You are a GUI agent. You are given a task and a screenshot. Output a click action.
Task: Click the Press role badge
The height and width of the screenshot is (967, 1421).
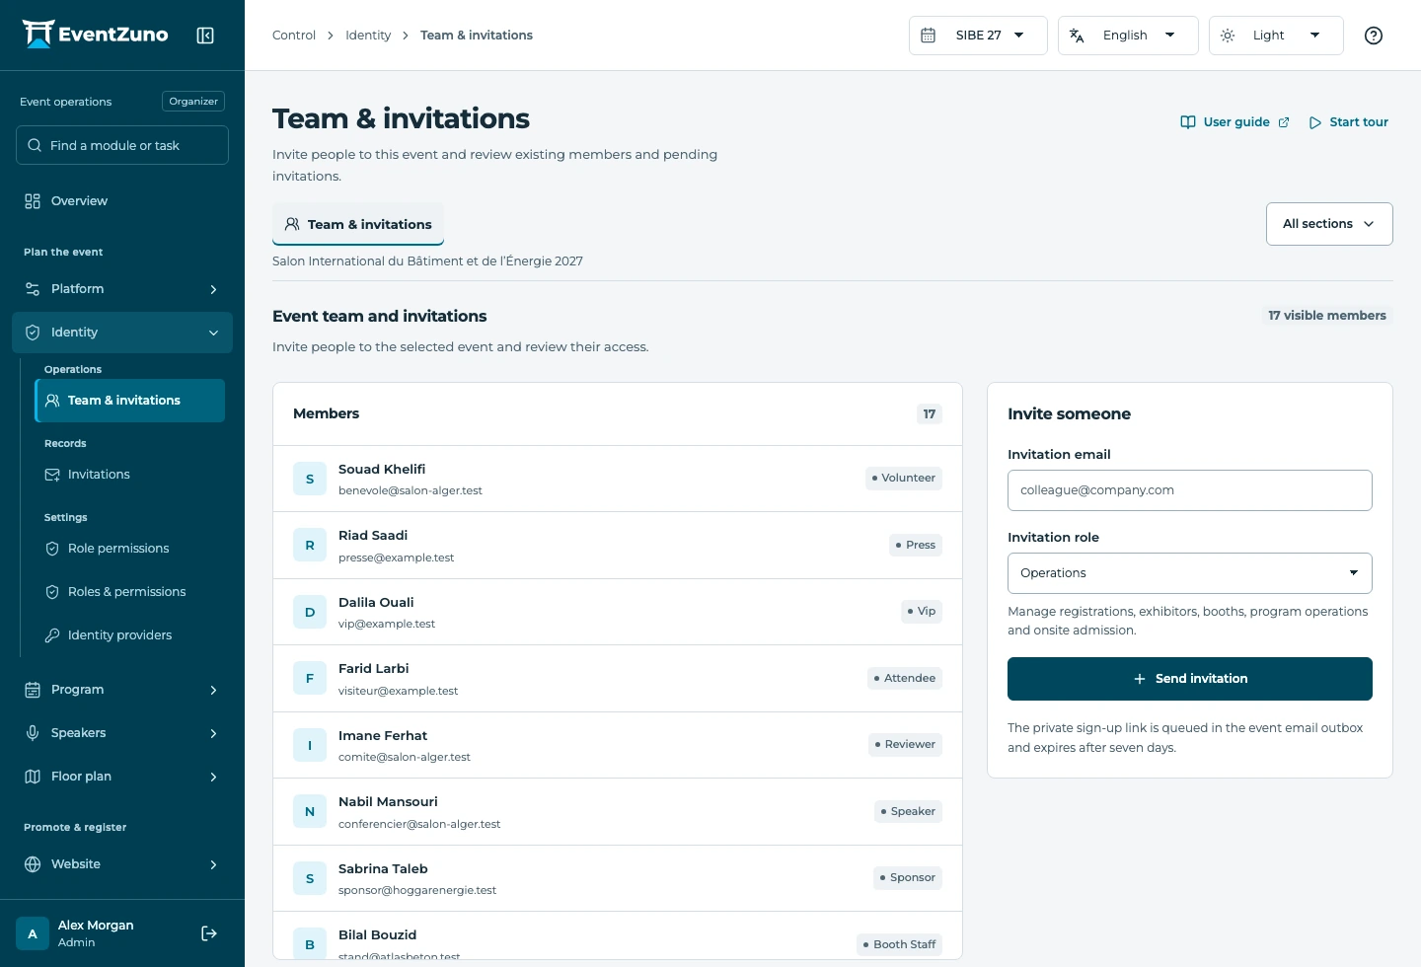916,546
